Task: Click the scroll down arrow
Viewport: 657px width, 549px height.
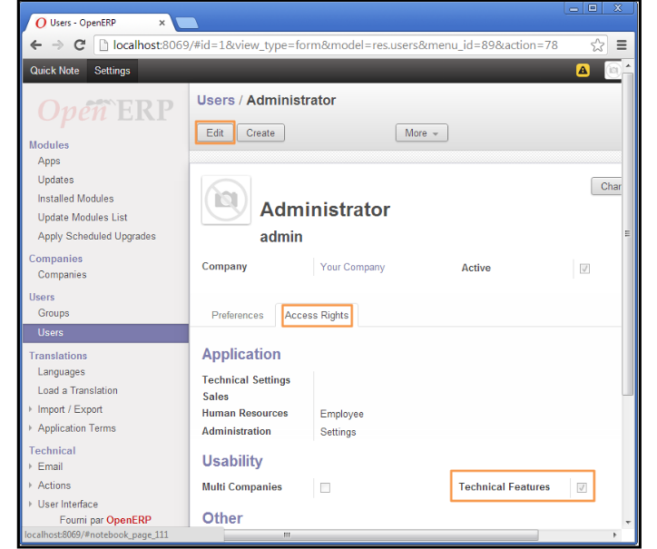Action: coord(628,522)
